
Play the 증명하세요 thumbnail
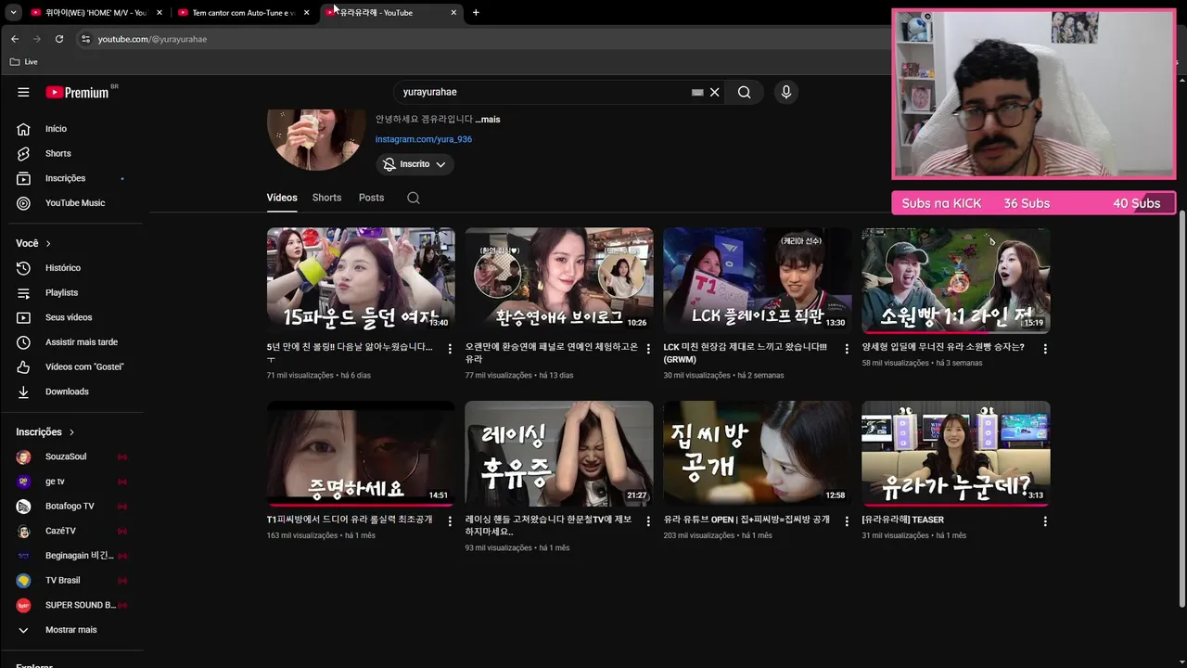[361, 454]
